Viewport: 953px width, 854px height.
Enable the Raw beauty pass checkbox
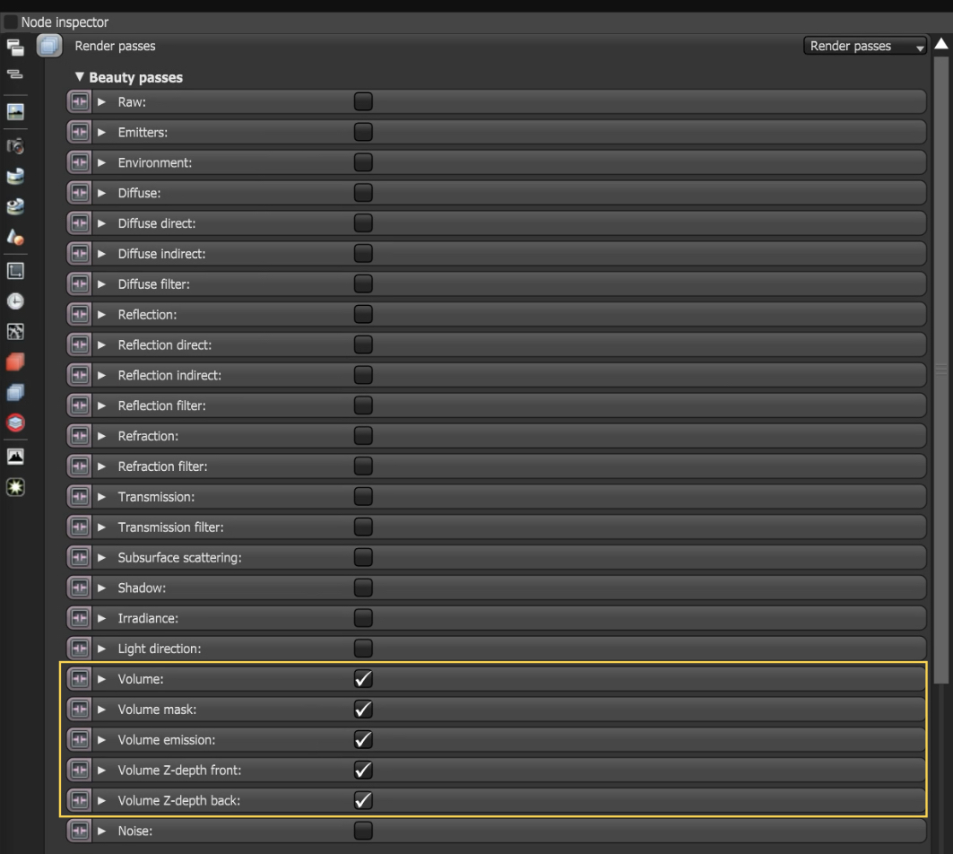363,101
